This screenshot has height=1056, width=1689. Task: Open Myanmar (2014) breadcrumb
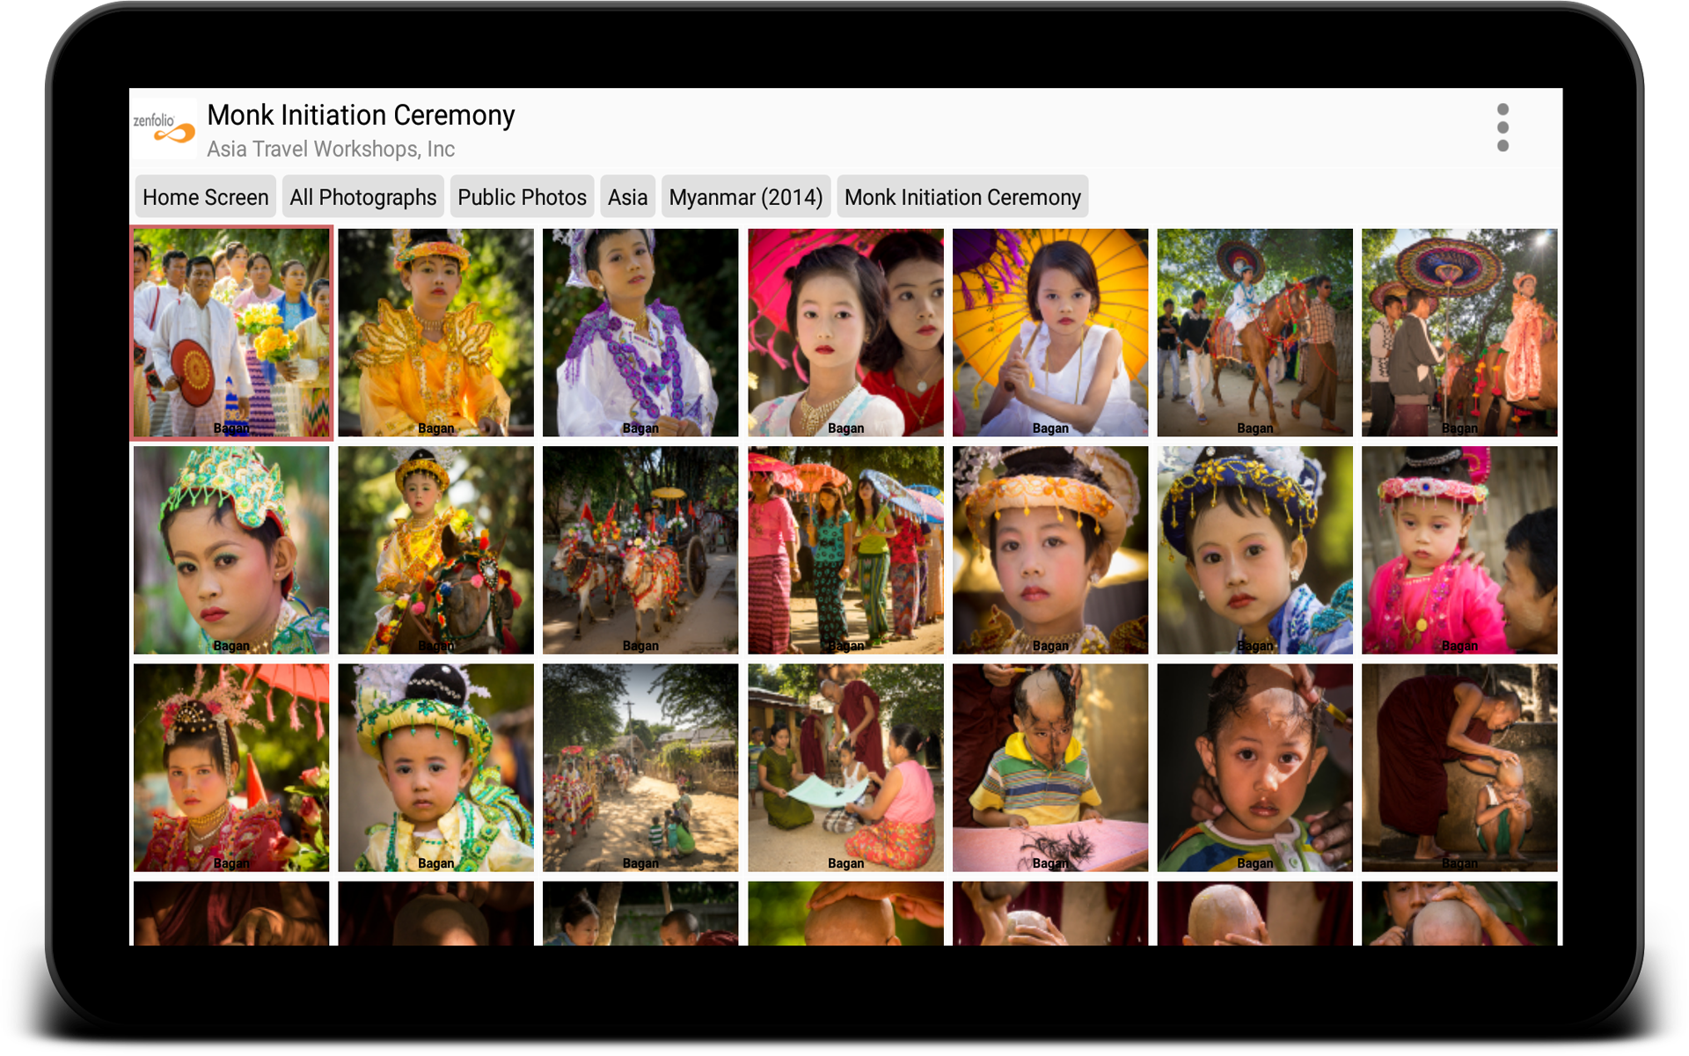point(745,197)
